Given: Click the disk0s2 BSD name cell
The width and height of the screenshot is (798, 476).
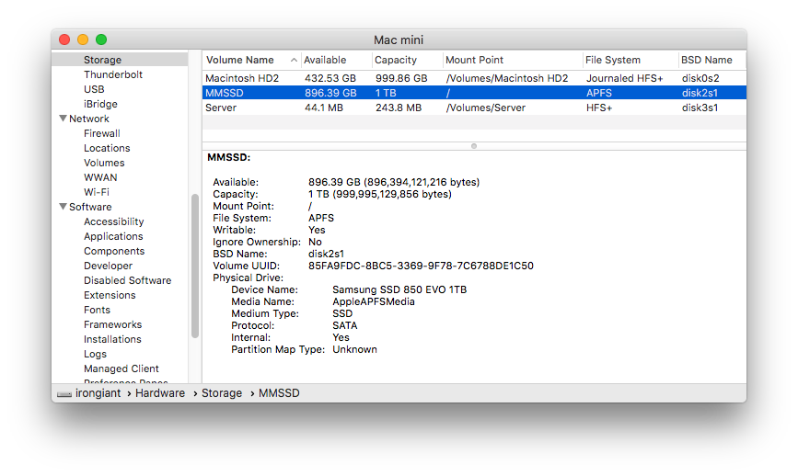Looking at the screenshot, I should coord(700,78).
